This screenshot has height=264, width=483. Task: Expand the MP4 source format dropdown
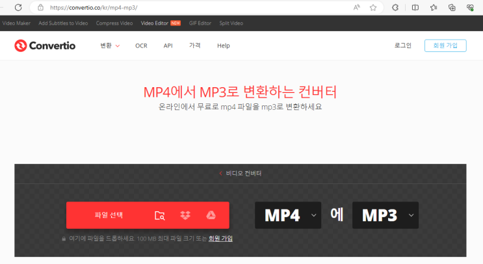(288, 215)
